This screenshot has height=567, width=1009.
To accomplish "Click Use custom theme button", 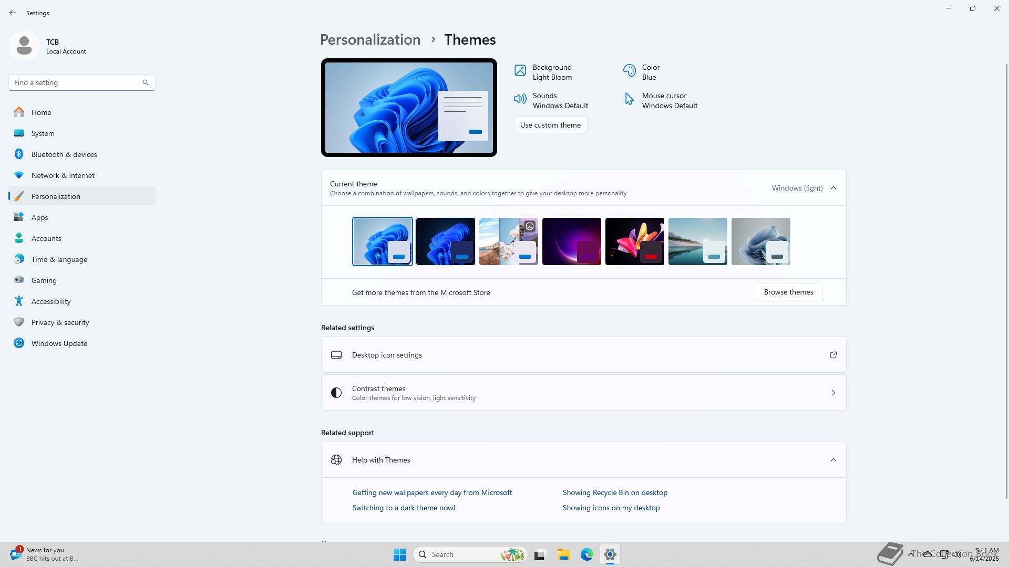I will (x=550, y=125).
